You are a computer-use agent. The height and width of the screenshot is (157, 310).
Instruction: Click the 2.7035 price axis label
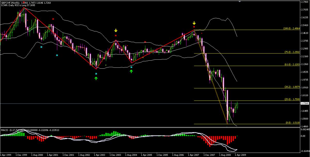point(305,10)
